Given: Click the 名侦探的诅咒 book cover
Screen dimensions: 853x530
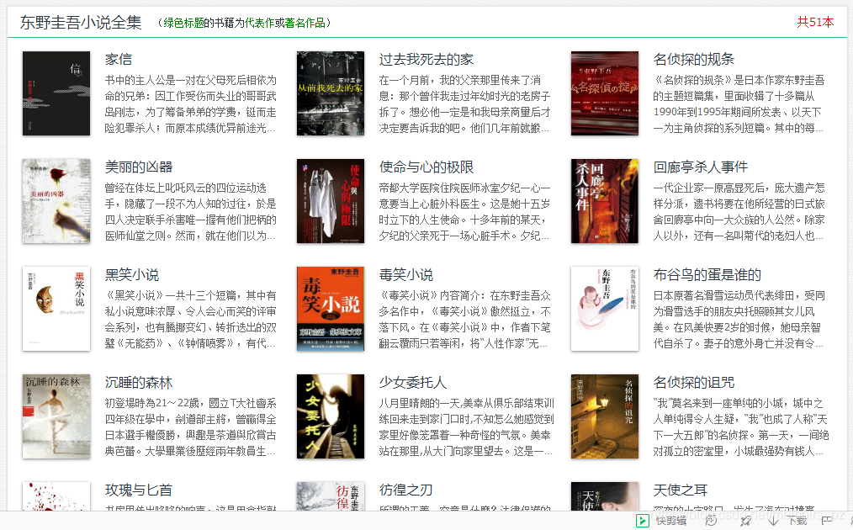Looking at the screenshot, I should (x=604, y=416).
